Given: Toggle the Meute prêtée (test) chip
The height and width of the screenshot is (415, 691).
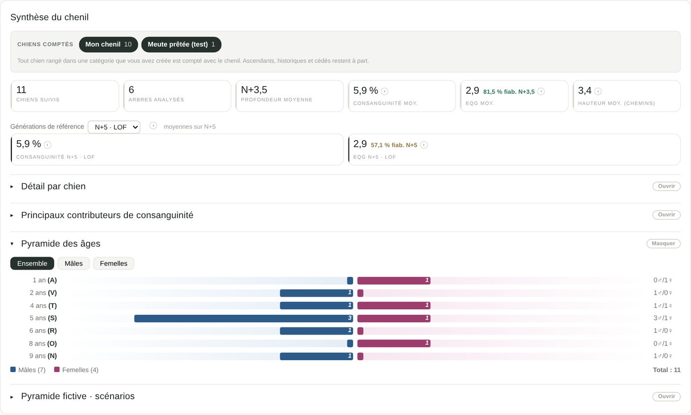Looking at the screenshot, I should pyautogui.click(x=181, y=44).
